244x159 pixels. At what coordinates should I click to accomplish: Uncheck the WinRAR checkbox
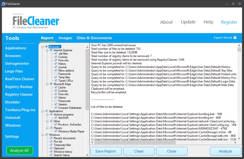[x=56, y=118]
